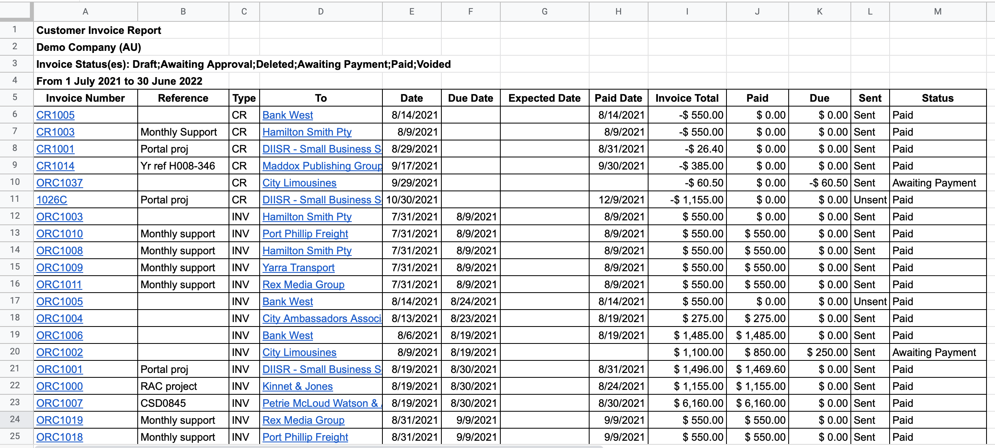The width and height of the screenshot is (995, 448).
Task: Open invoice link CR1003
Action: [55, 132]
